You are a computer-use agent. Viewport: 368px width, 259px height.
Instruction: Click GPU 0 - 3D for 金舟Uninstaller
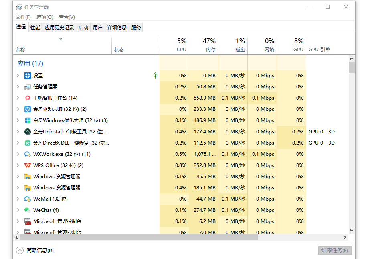pos(321,132)
